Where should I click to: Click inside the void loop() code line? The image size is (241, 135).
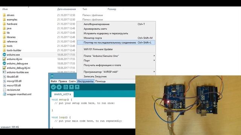click(x=61, y=117)
